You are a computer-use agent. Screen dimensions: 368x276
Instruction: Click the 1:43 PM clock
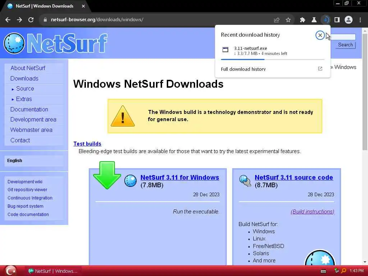[356, 271]
